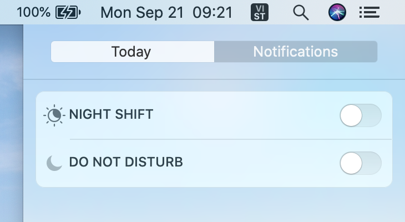Turn on Do Not Disturb switch
This screenshot has height=222, width=405.
tap(361, 163)
